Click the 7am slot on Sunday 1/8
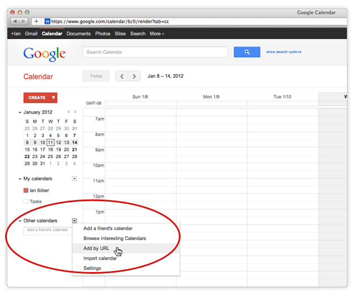The image size is (356, 297). 140,120
